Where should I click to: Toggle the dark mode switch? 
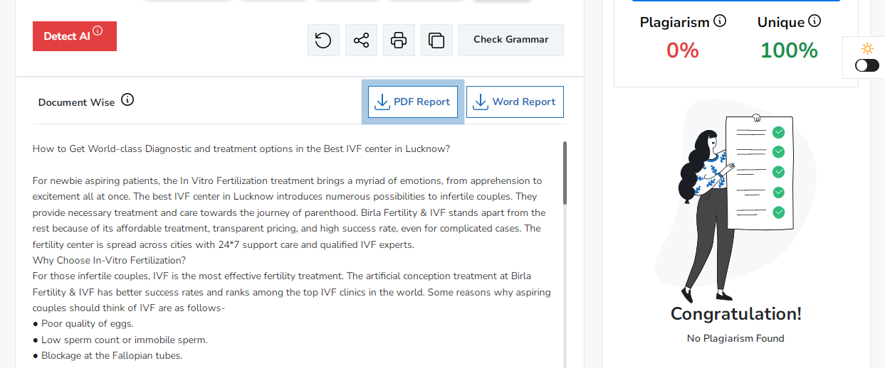pos(866,65)
